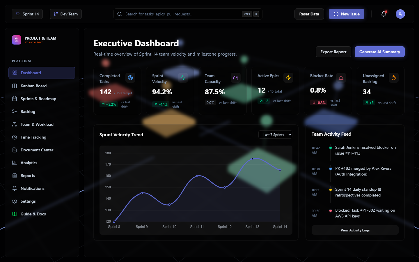Screen dimensions: 419x262
Task: Click the '94.2%' sprint velocity value
Action: (x=162, y=92)
